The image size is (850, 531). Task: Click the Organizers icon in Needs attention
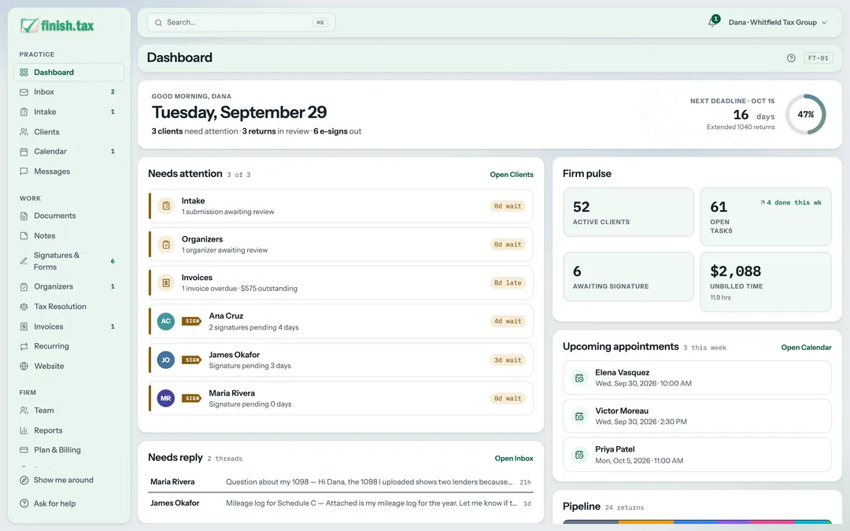(x=166, y=245)
